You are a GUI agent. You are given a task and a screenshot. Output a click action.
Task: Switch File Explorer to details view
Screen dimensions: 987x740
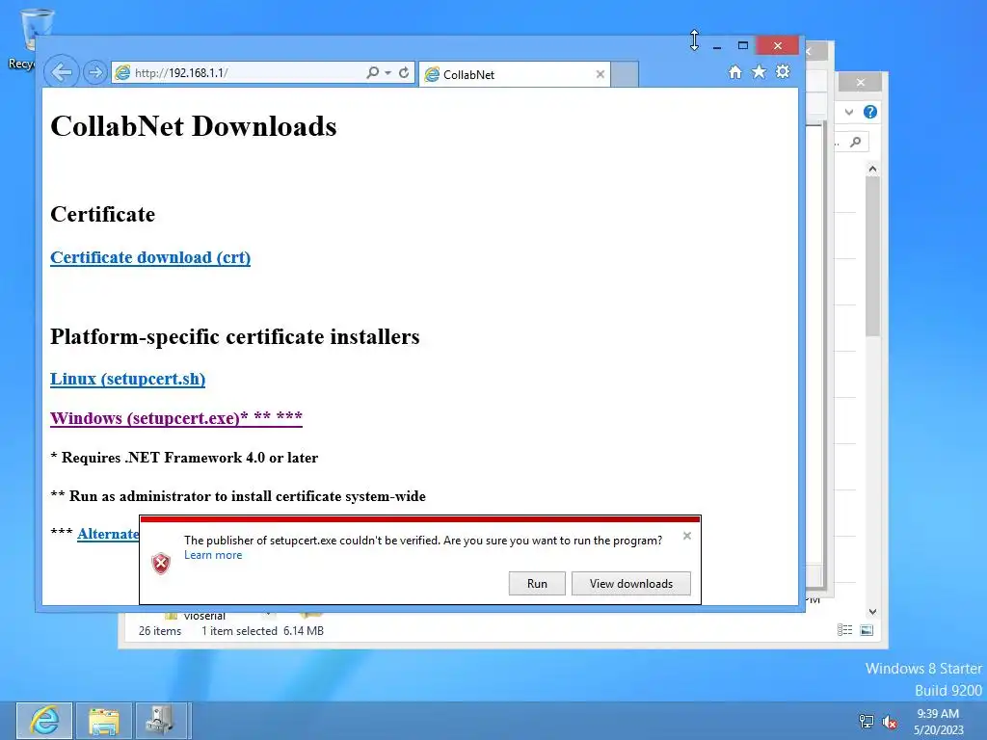844,630
